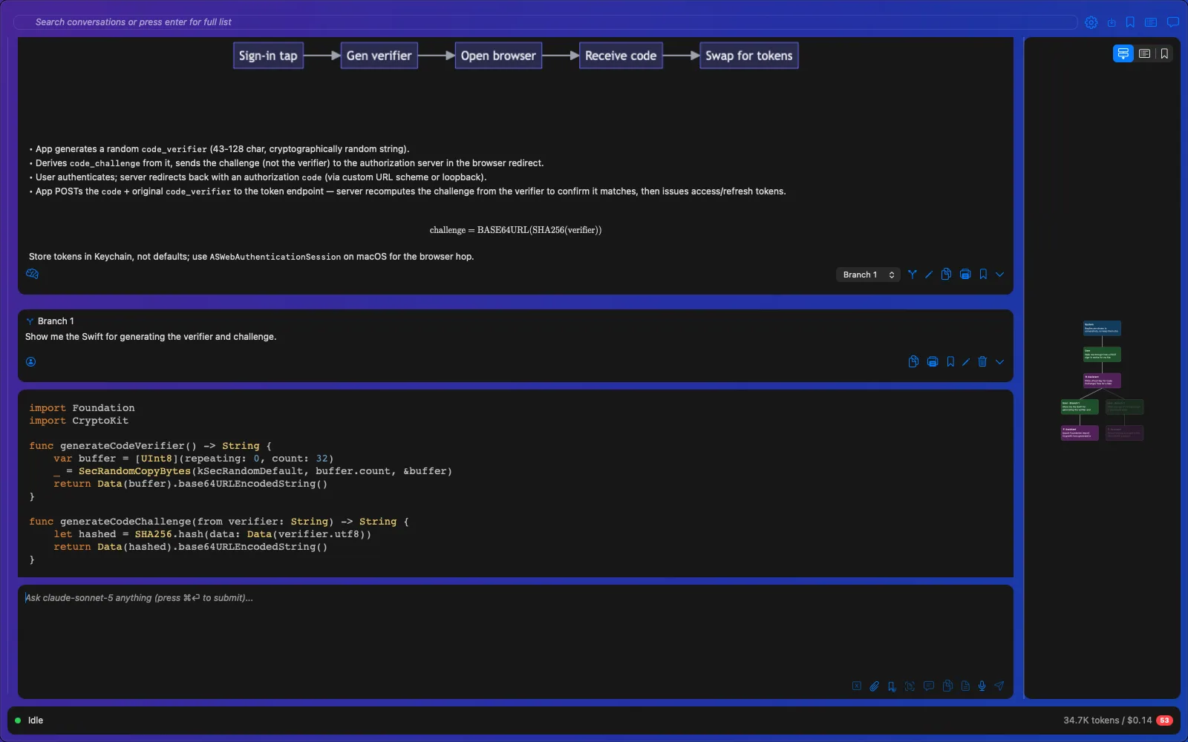Click the 'Swap for tokens' diagram node
The width and height of the screenshot is (1188, 742).
[749, 56]
